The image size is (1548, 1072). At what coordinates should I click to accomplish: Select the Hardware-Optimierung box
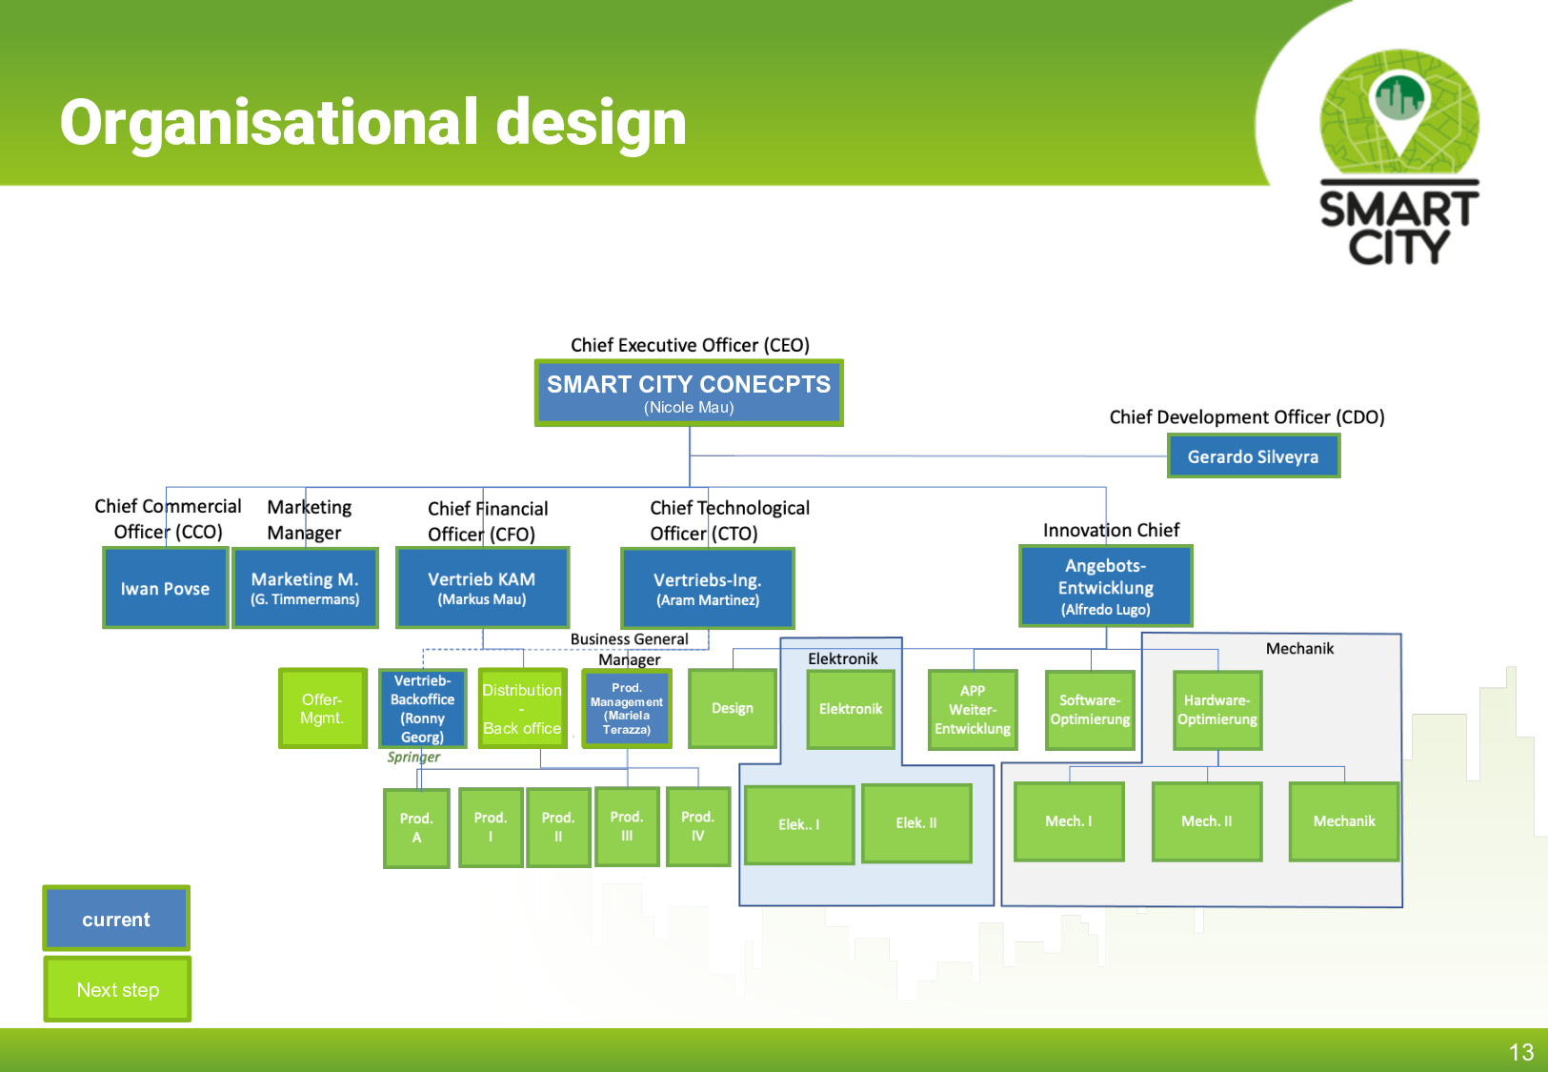click(x=1216, y=710)
